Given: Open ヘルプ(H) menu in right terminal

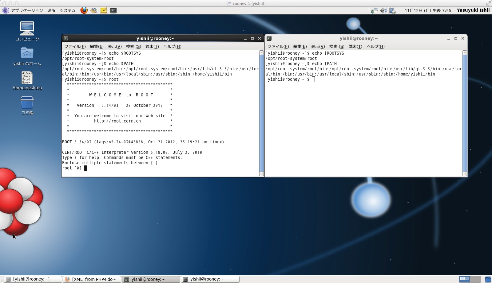Looking at the screenshot, I should 375,46.
